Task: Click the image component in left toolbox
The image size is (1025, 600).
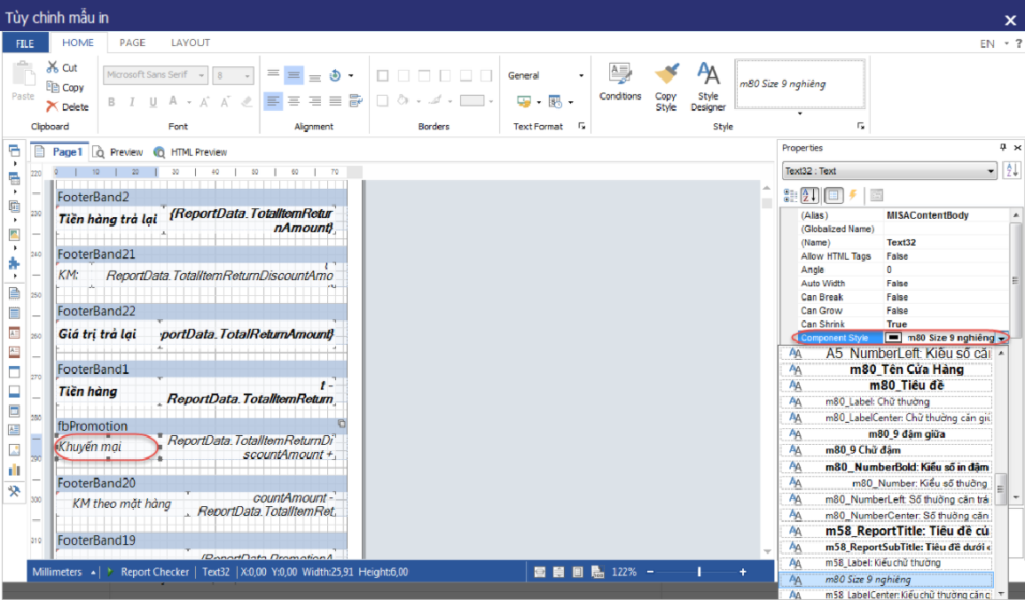Action: click(x=13, y=450)
